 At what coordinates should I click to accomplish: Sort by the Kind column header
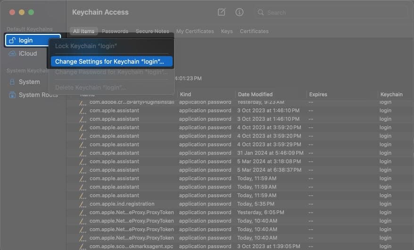(x=186, y=94)
